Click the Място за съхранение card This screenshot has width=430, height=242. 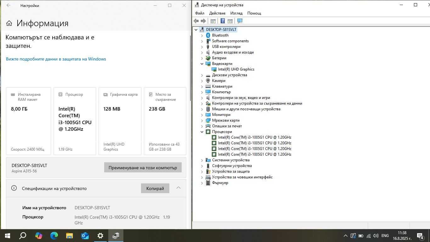[165, 121]
